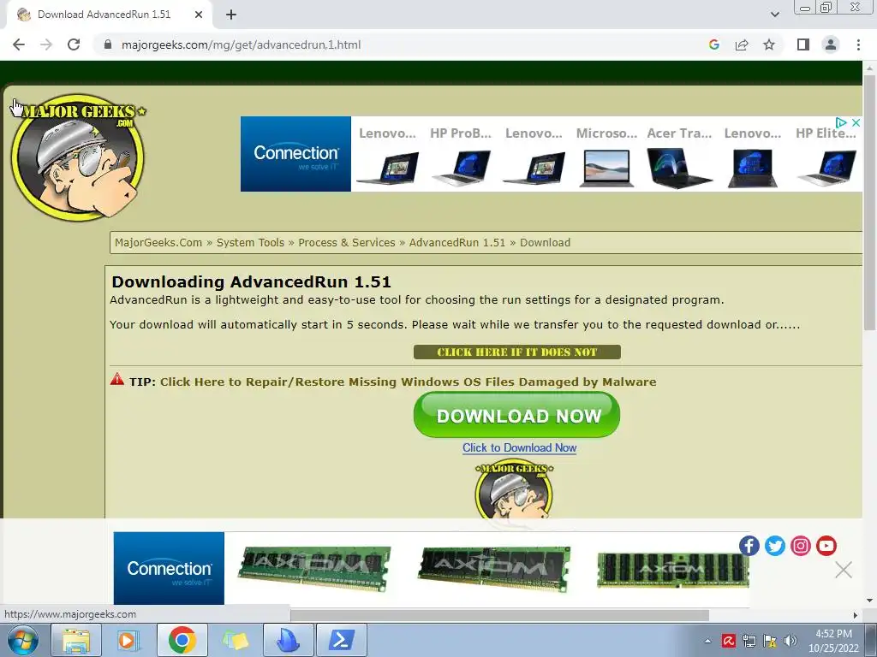Image resolution: width=877 pixels, height=657 pixels.
Task: Close the top banner ad with X
Action: tap(856, 122)
